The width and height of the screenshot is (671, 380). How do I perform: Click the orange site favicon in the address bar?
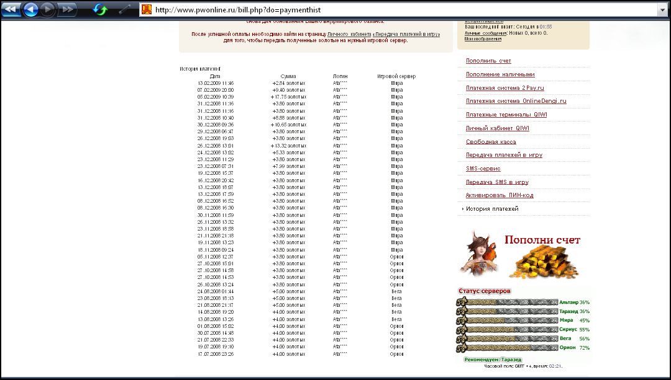tap(147, 9)
